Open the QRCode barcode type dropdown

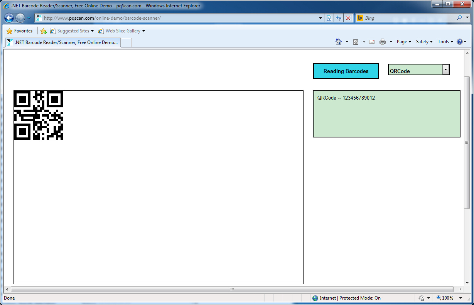click(419, 69)
